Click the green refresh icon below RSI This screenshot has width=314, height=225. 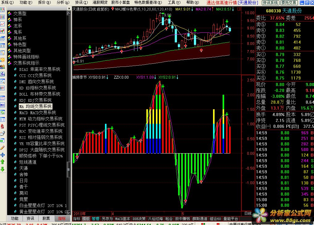click(2, 112)
